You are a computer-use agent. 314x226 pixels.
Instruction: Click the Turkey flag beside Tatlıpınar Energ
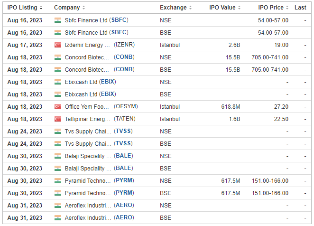(x=58, y=119)
